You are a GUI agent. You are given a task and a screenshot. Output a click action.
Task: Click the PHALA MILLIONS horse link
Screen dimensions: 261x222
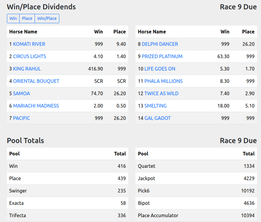[163, 81]
